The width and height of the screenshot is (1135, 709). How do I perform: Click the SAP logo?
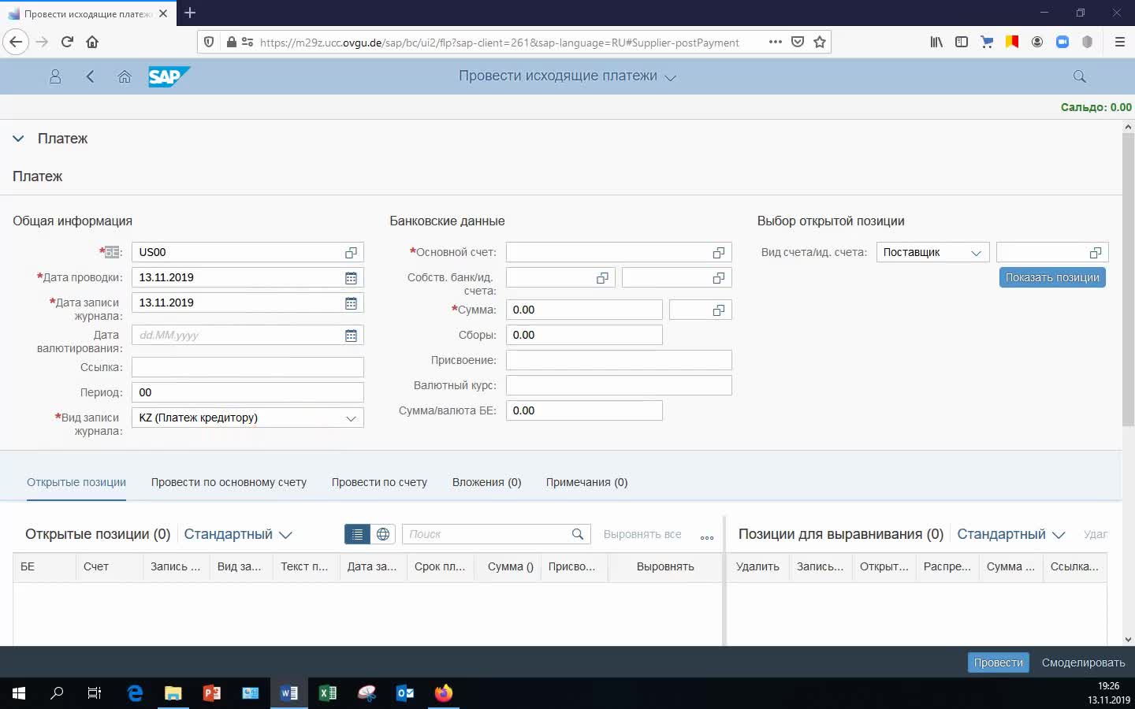[169, 76]
